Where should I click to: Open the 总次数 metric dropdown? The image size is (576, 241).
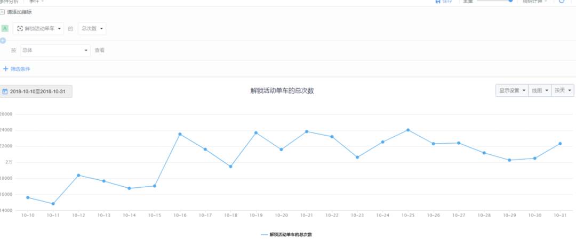coord(92,29)
